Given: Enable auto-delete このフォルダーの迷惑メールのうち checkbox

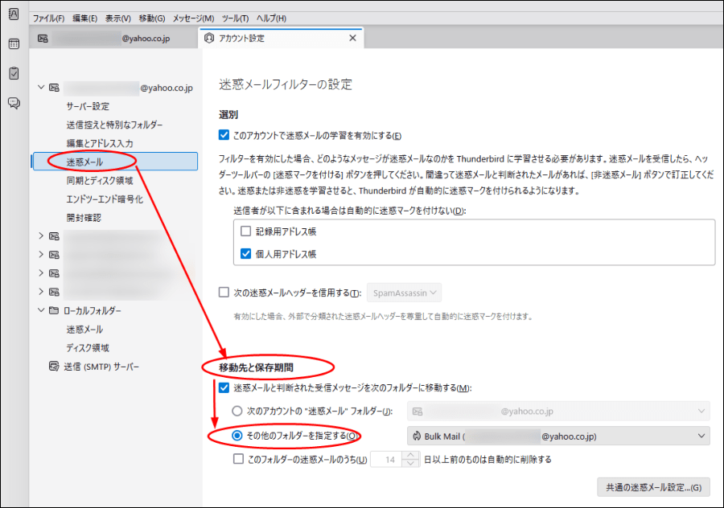Looking at the screenshot, I should click(238, 459).
